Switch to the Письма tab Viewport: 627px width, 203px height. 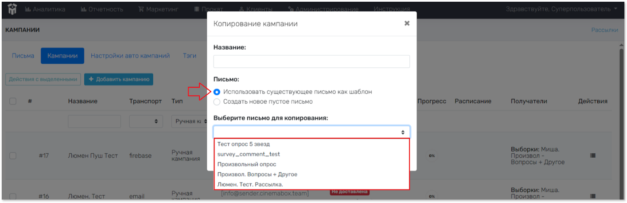(23, 56)
